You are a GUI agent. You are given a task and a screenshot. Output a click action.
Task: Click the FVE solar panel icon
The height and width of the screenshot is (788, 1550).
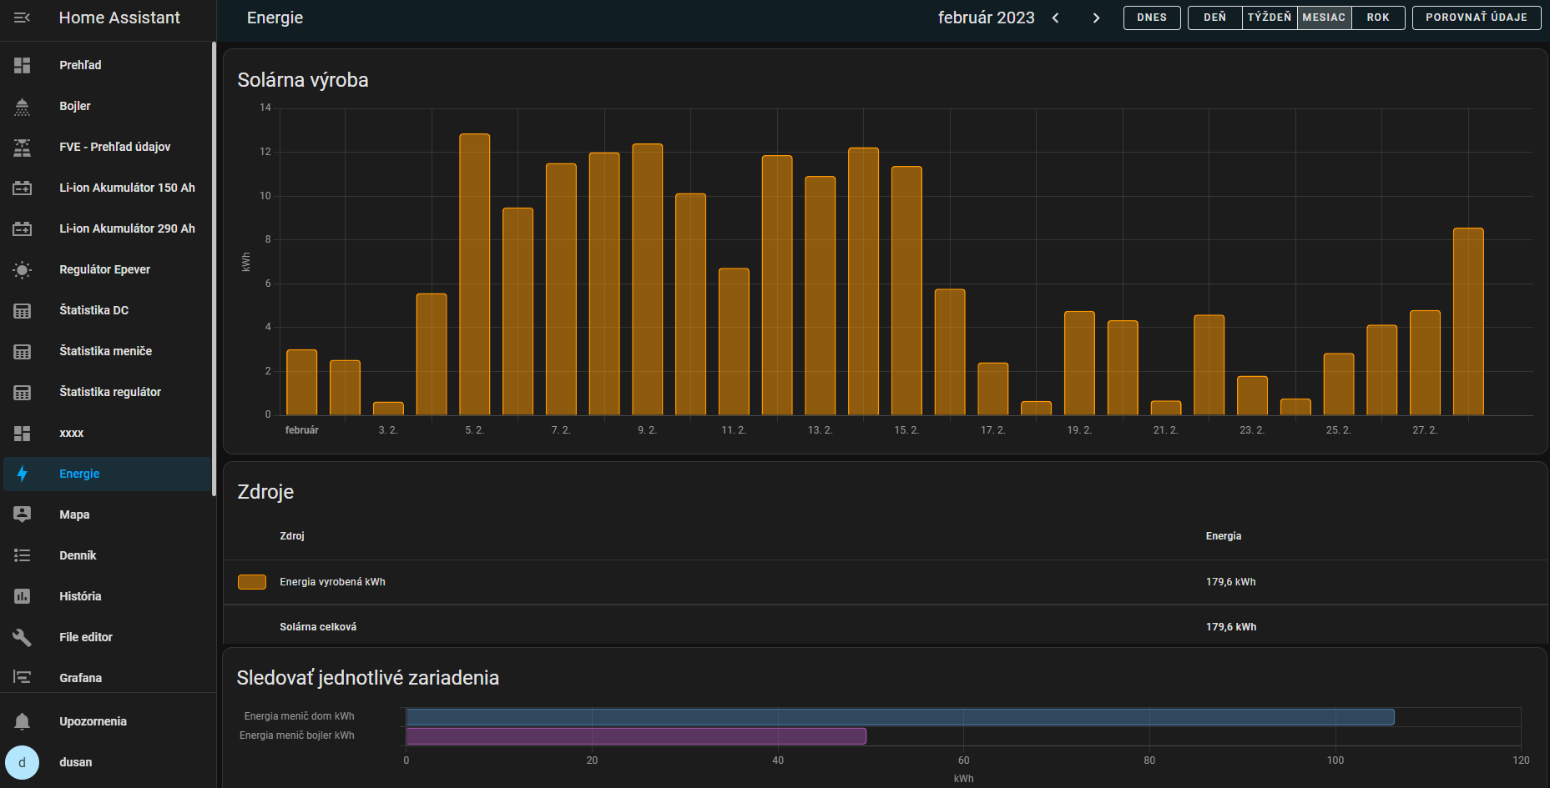click(23, 147)
